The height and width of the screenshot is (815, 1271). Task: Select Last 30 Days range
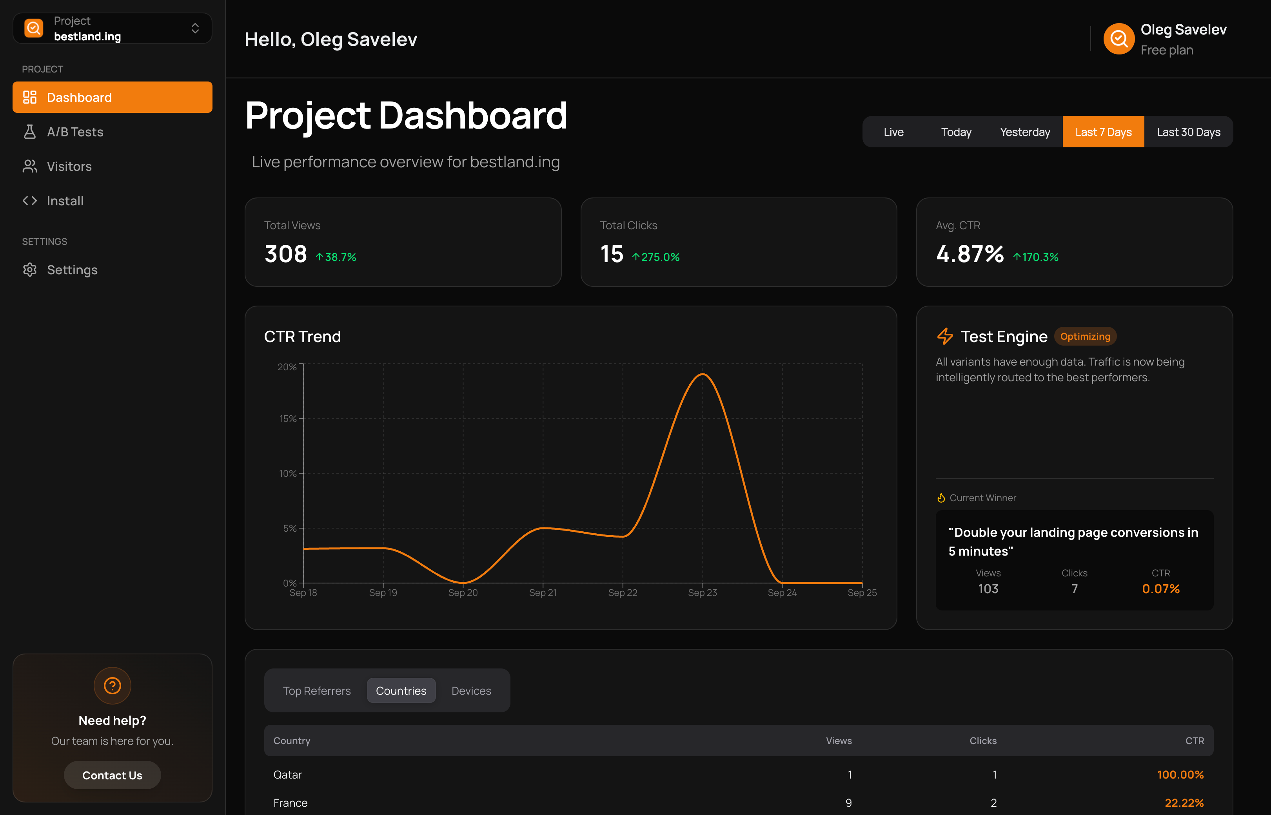1188,132
